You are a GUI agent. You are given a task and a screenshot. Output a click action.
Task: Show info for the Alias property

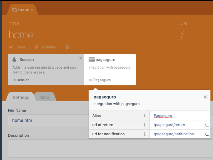pyautogui.click(x=145, y=116)
